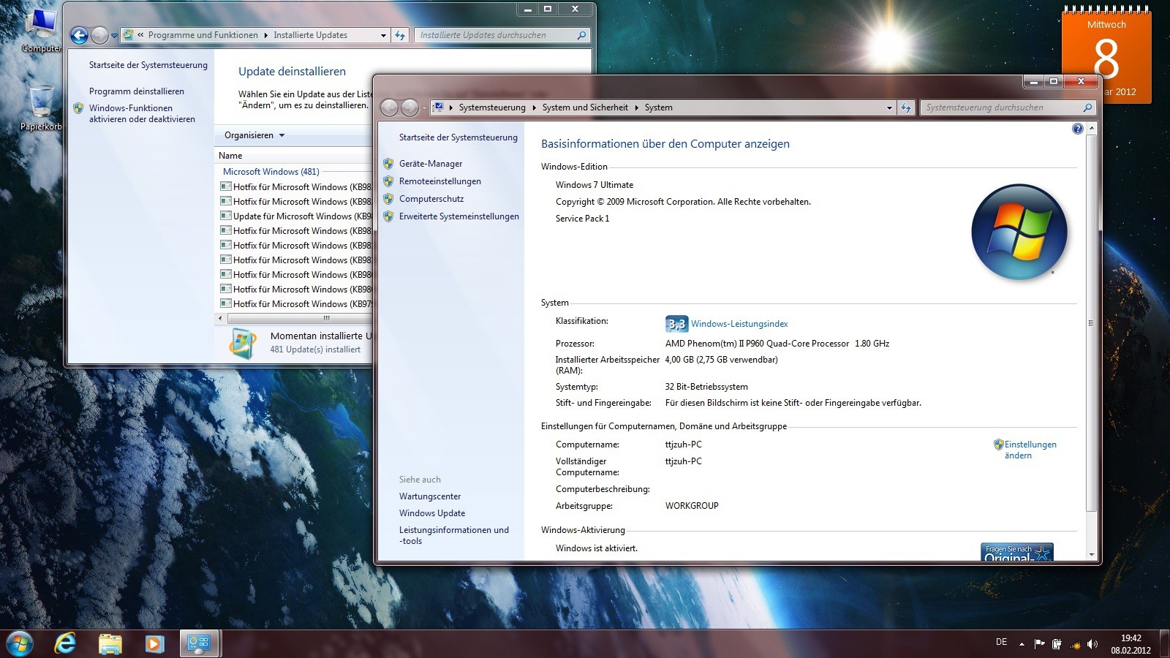The height and width of the screenshot is (658, 1170).
Task: Click the search magnifier in Installierte Updates window
Action: pos(581,35)
